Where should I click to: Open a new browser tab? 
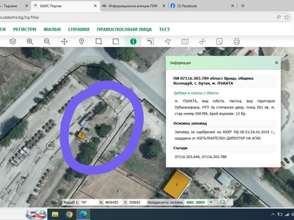243,6
